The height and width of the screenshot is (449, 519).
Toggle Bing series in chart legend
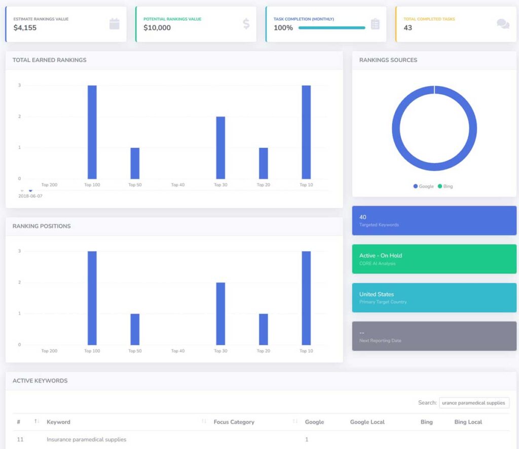[x=445, y=186]
